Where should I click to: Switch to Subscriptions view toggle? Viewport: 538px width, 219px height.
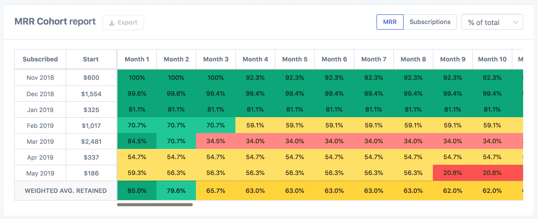tap(430, 22)
